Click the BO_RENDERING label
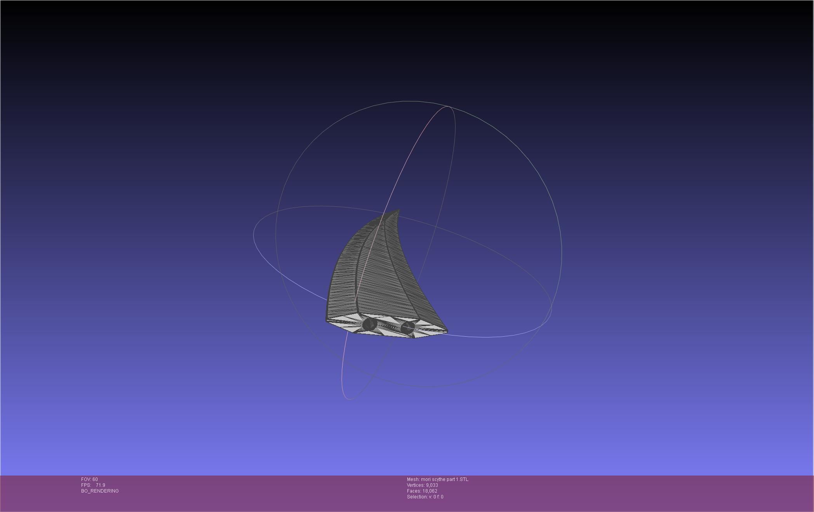The image size is (814, 512). (x=100, y=491)
